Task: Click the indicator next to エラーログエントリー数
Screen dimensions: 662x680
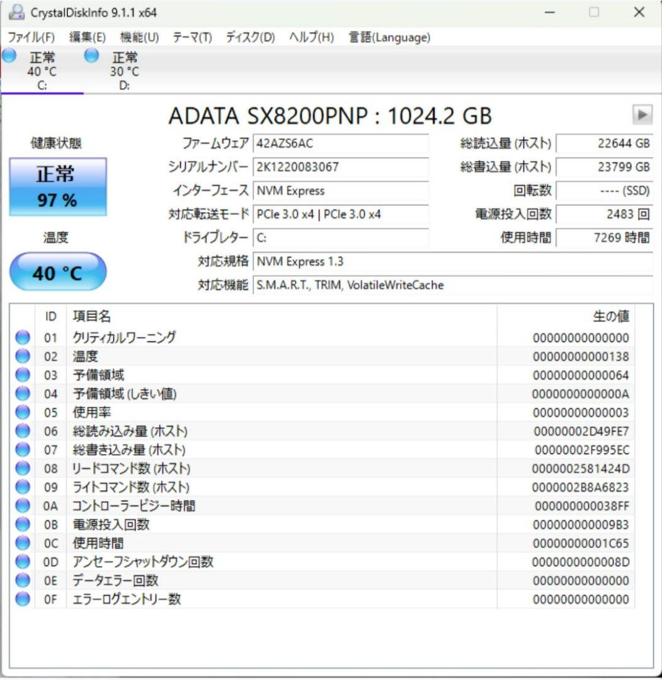Action: tap(22, 599)
